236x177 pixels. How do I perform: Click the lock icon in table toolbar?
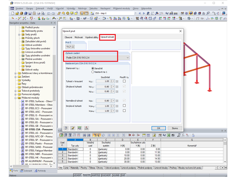coord(193,135)
